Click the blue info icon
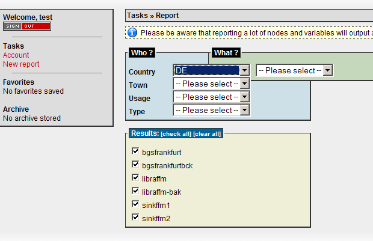 132,33
